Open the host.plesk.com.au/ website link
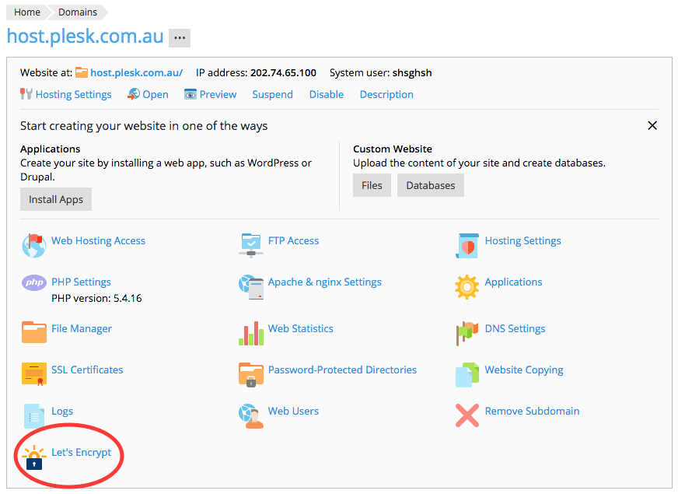This screenshot has height=494, width=678. coord(136,72)
